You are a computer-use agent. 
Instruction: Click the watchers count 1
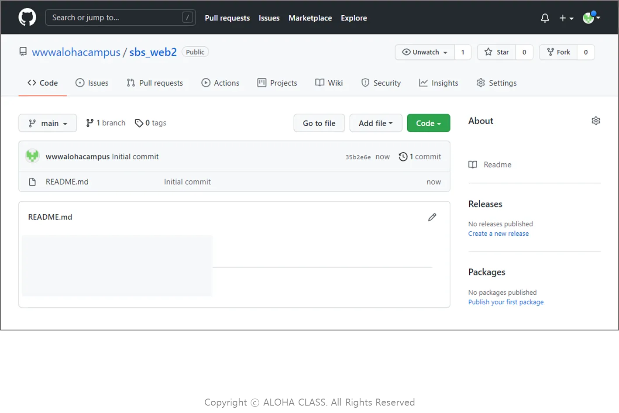pyautogui.click(x=463, y=52)
